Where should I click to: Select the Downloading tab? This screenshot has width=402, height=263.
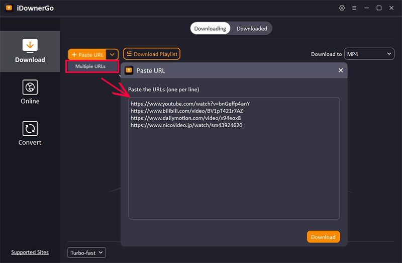pyautogui.click(x=210, y=29)
